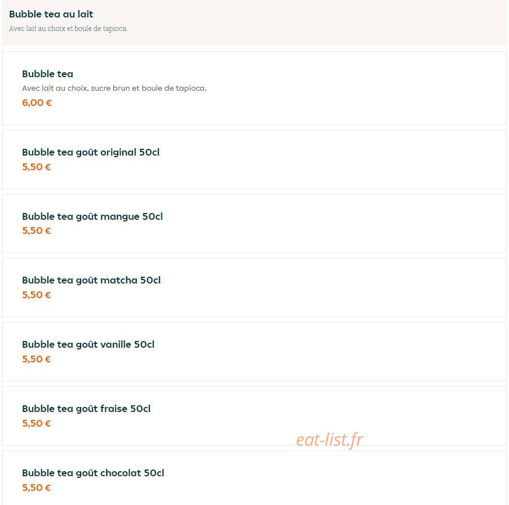Select the Bubble tea item title
The height and width of the screenshot is (505, 509).
coord(47,74)
